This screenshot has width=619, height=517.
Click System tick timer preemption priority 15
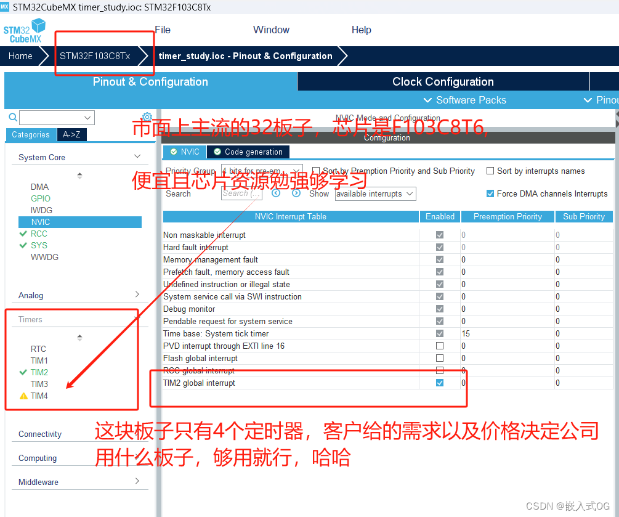pos(466,333)
